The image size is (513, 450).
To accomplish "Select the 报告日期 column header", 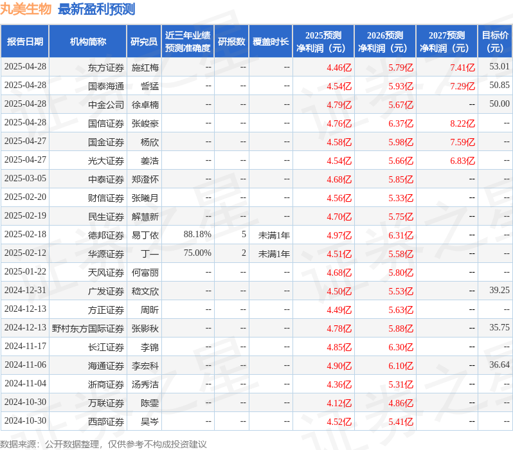I will tap(25, 42).
